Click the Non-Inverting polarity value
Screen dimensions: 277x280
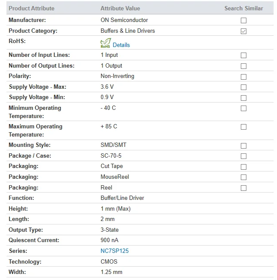click(117, 76)
